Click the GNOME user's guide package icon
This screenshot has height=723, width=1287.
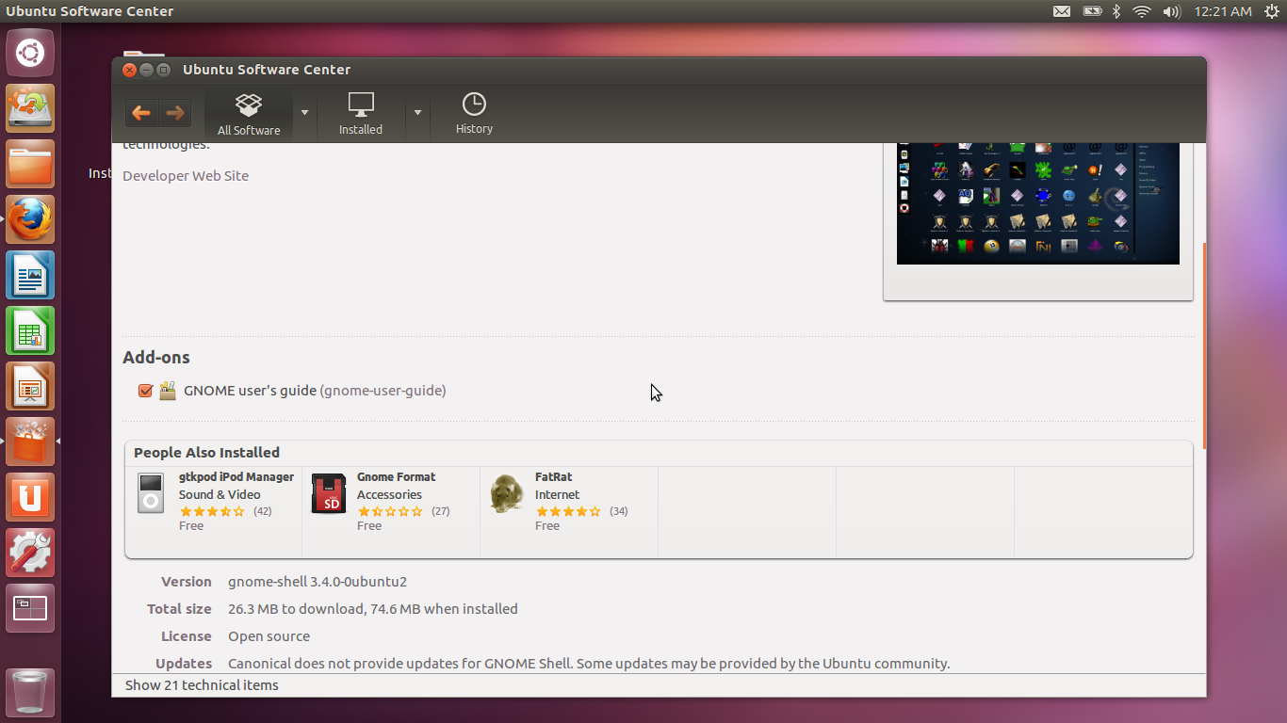pyautogui.click(x=168, y=390)
